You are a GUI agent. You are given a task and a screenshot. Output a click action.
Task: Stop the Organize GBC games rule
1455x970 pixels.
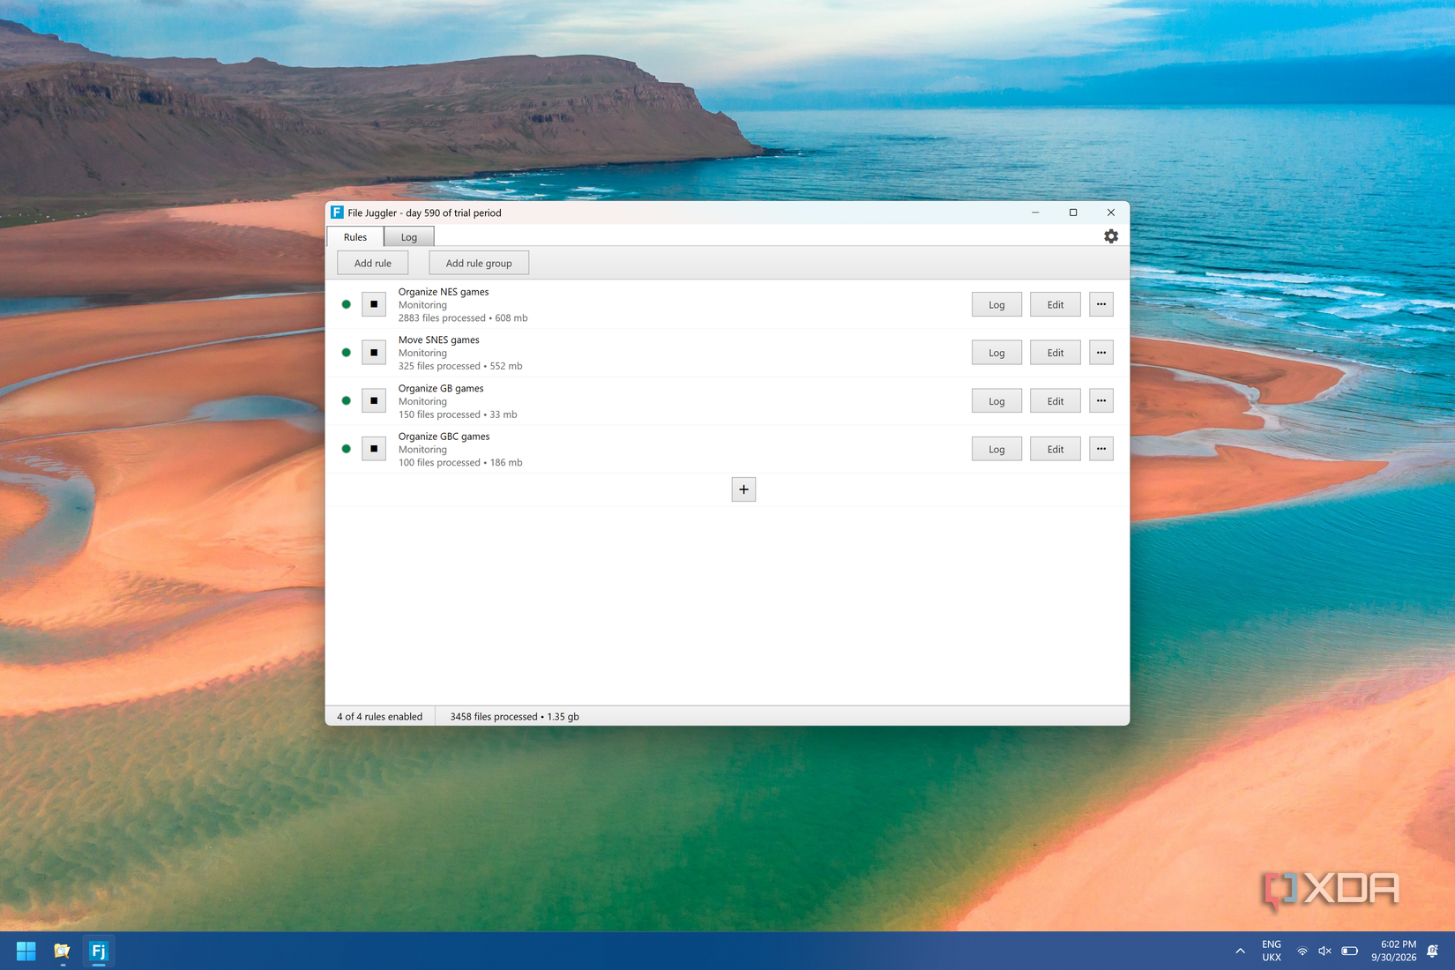[374, 449]
